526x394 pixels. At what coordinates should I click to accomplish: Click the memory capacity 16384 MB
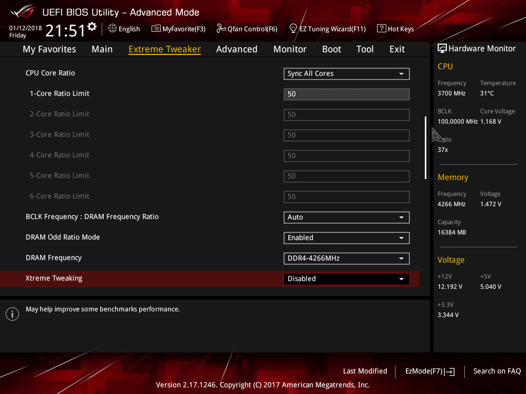(452, 232)
